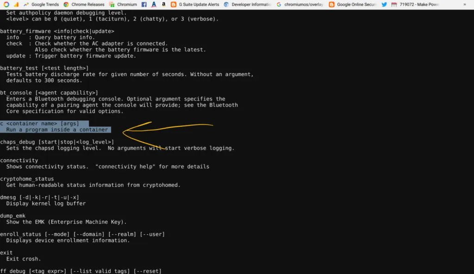Open the Google Analytics bookmark icon
Image resolution: width=474 pixels, height=274 pixels.
[16, 4]
